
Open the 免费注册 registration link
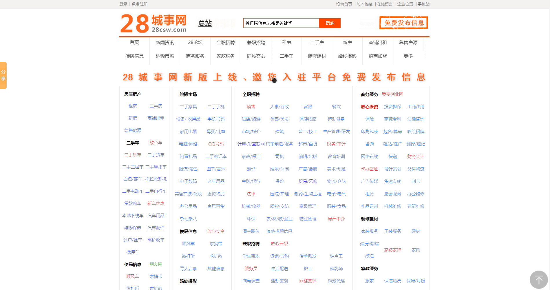coord(140,4)
